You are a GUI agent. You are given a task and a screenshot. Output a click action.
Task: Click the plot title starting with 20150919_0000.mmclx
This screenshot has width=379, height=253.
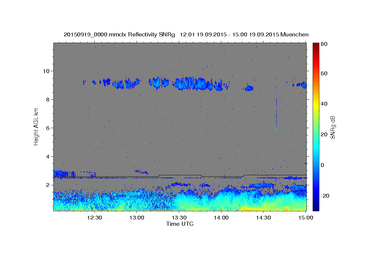coord(186,34)
